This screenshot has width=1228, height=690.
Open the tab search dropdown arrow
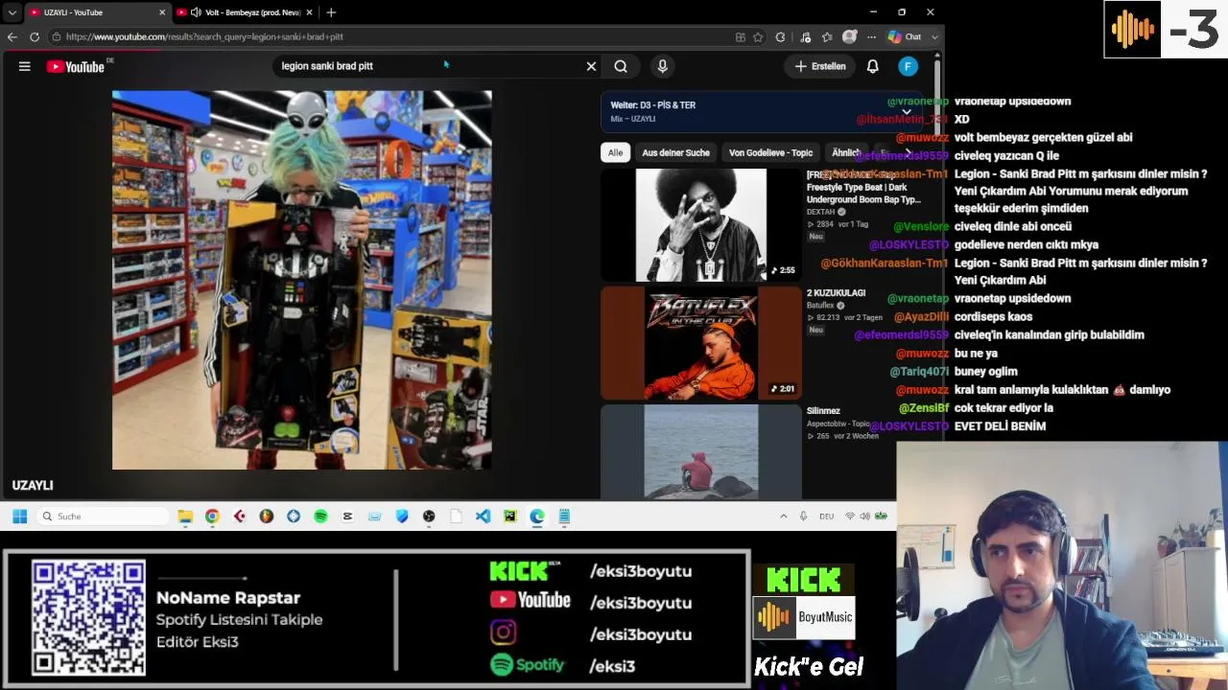coord(12,12)
